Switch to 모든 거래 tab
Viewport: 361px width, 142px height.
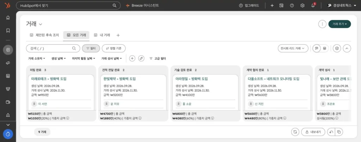click(77, 35)
